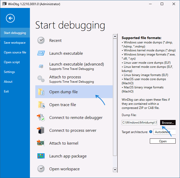The image size is (180, 178).
Task: Click the Browse... button
Action: pos(168,123)
